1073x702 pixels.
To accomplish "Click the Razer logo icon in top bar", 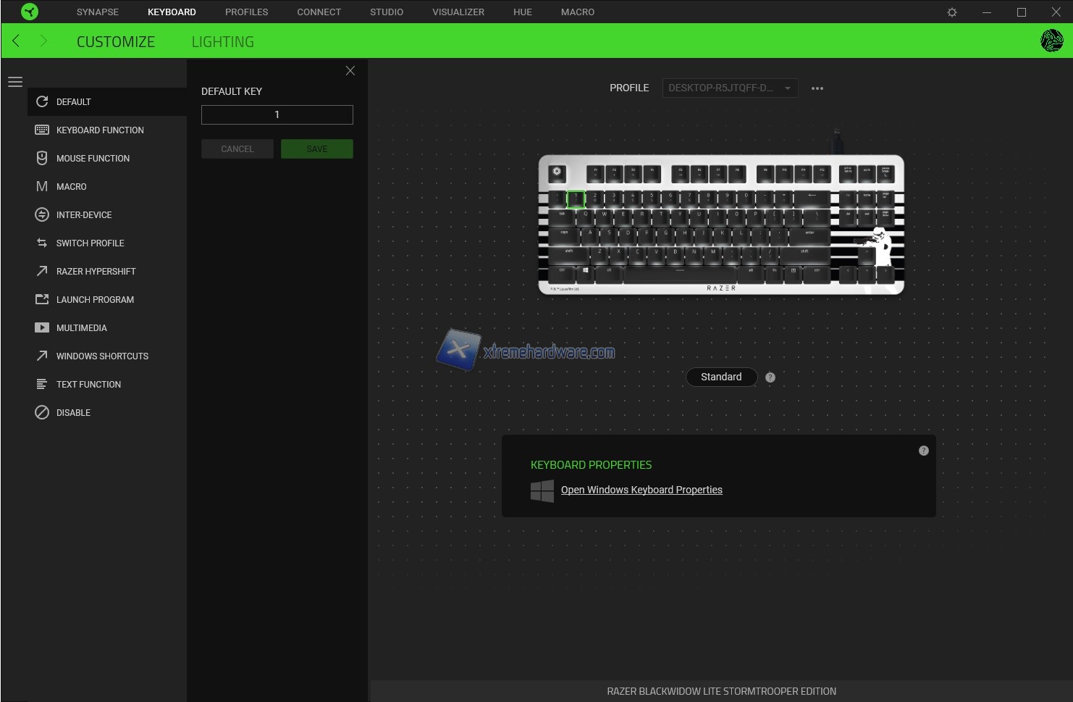I will [x=30, y=12].
